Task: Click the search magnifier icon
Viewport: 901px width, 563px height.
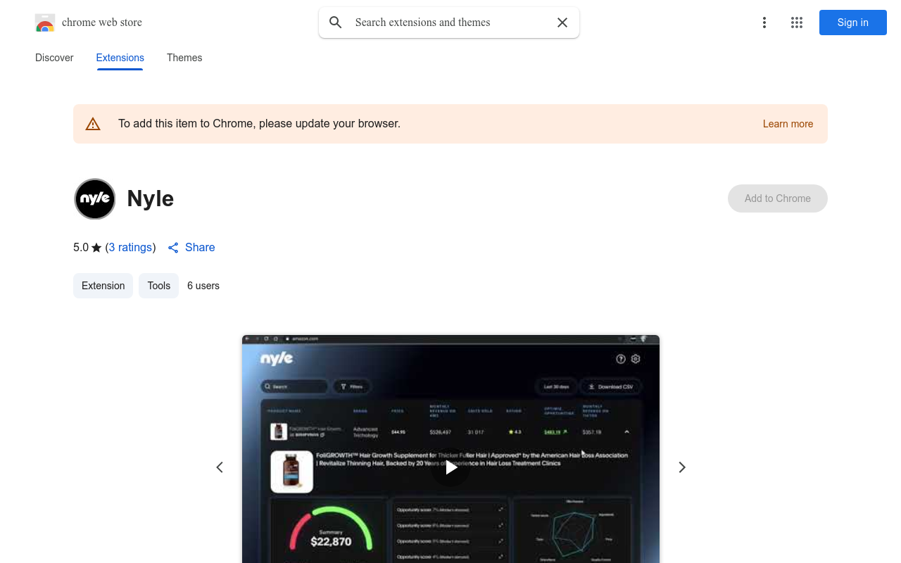Action: [336, 23]
